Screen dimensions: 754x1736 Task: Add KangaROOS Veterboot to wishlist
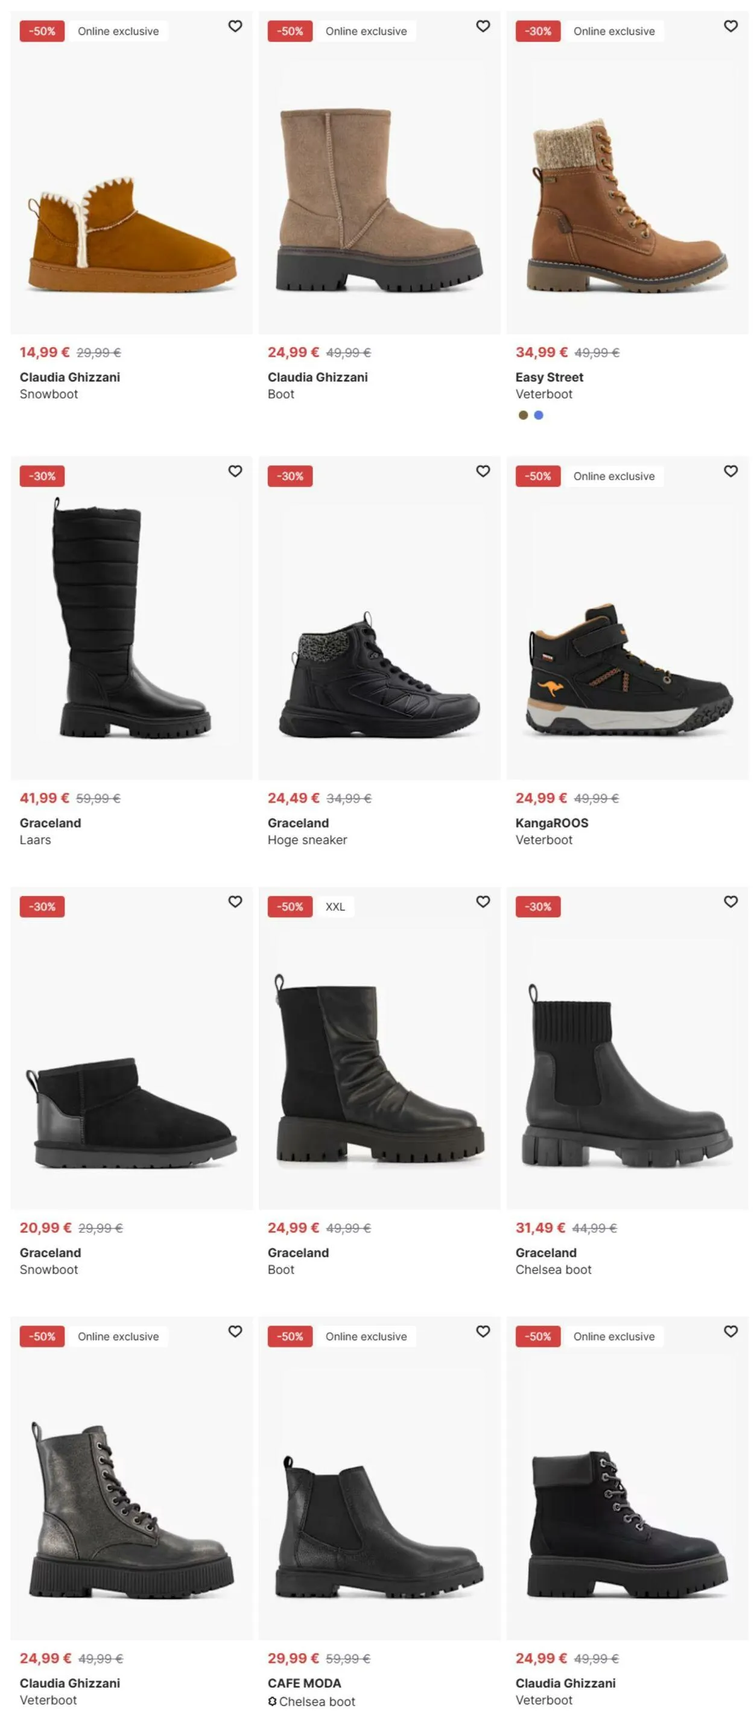pos(731,471)
